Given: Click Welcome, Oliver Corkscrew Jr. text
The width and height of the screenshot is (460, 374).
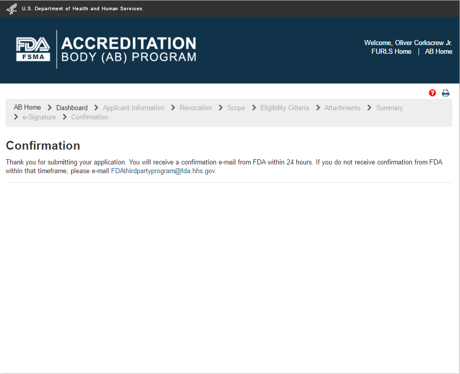Looking at the screenshot, I should tap(408, 43).
